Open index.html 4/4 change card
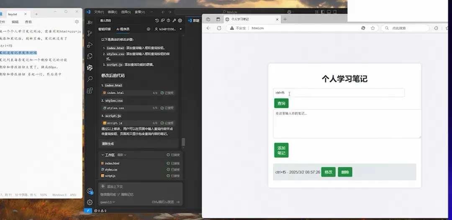Screen dimensions: 452x220 (139, 93)
